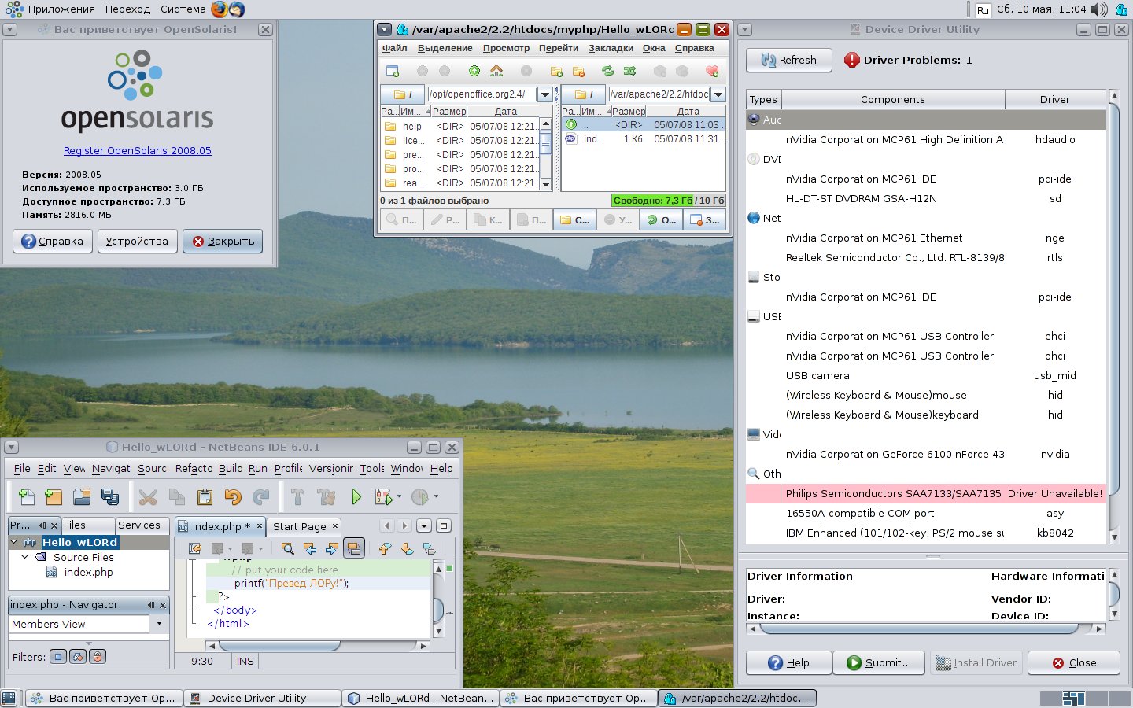This screenshot has width=1133, height=708.
Task: Click Show Desktop button in bottom panel
Action: point(9,698)
